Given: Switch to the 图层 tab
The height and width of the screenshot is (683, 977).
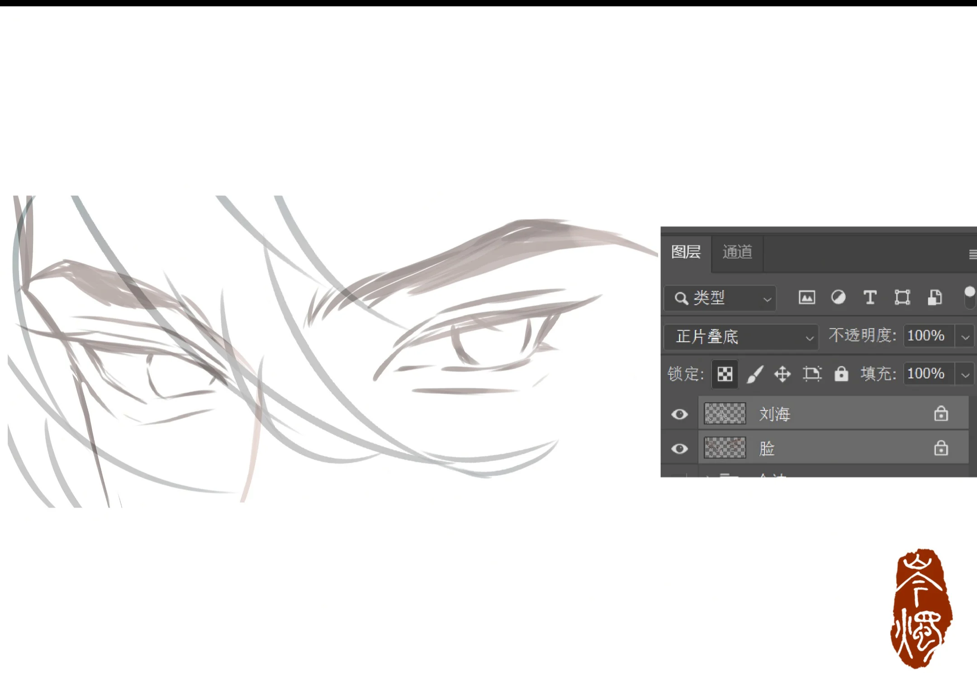Looking at the screenshot, I should click(x=686, y=252).
